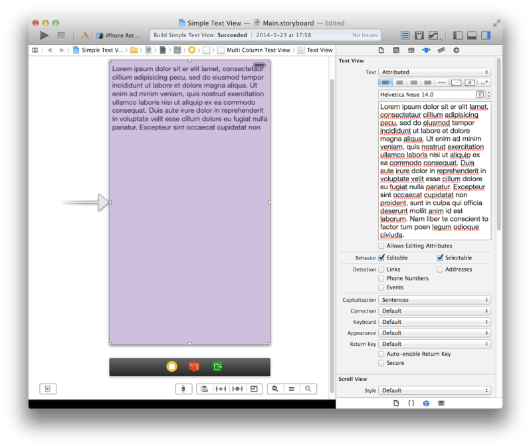
Task: Uncheck the Selectable behavior checkbox
Action: point(439,258)
